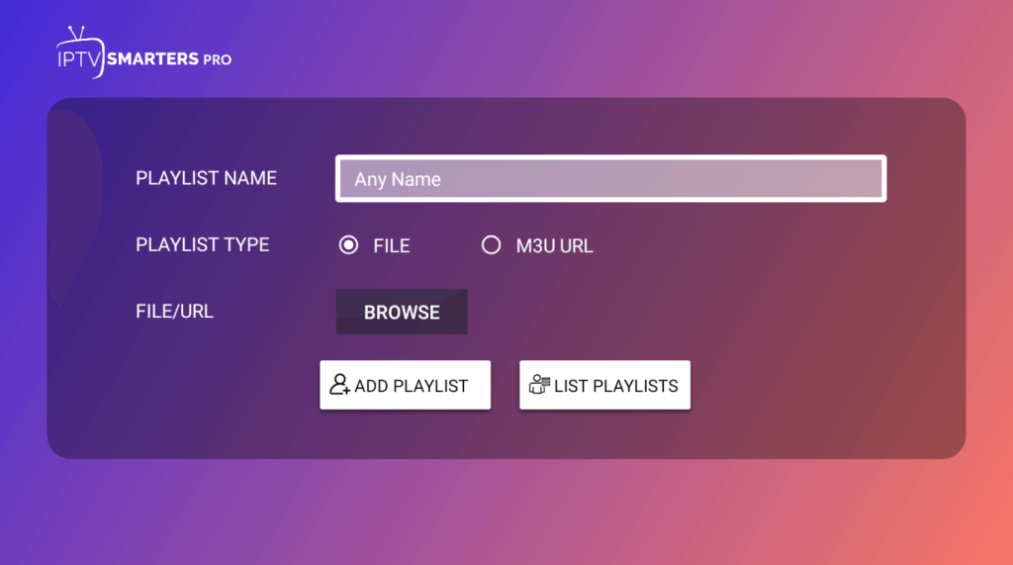Click the FILE/URL label

click(174, 312)
